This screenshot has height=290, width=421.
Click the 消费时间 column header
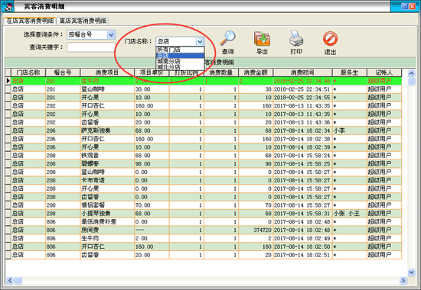302,72
